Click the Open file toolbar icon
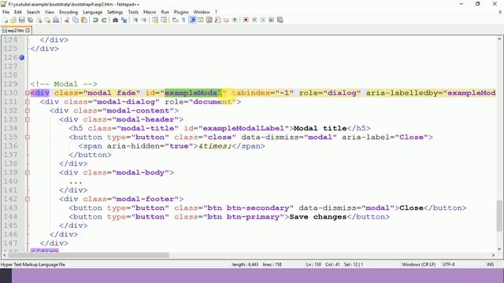 tap(13, 20)
